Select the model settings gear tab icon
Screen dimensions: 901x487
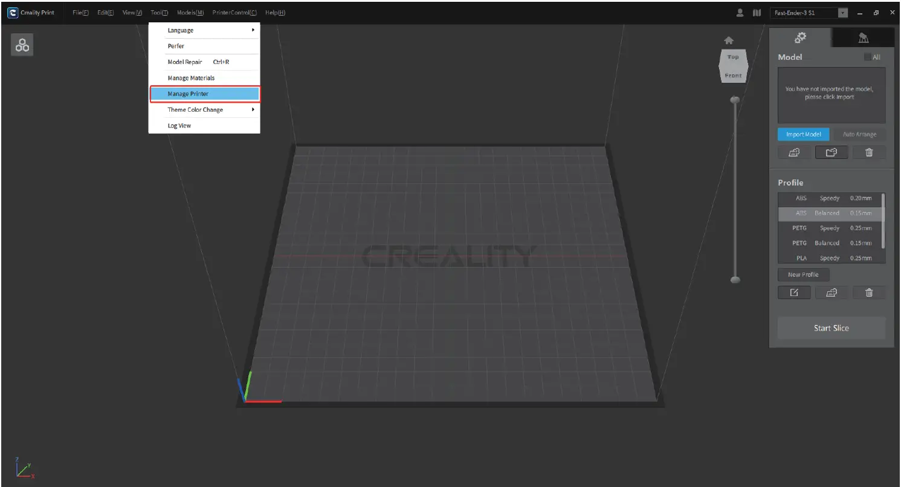[801, 37]
